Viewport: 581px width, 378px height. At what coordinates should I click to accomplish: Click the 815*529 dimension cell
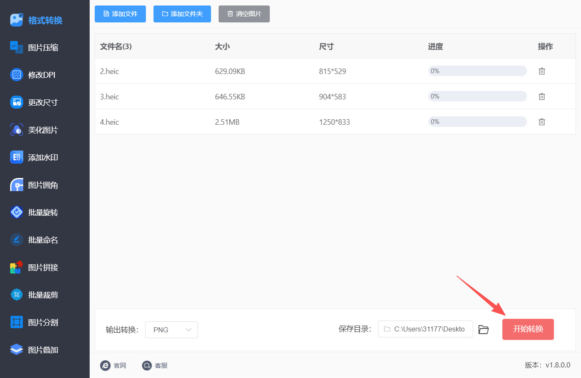click(332, 71)
